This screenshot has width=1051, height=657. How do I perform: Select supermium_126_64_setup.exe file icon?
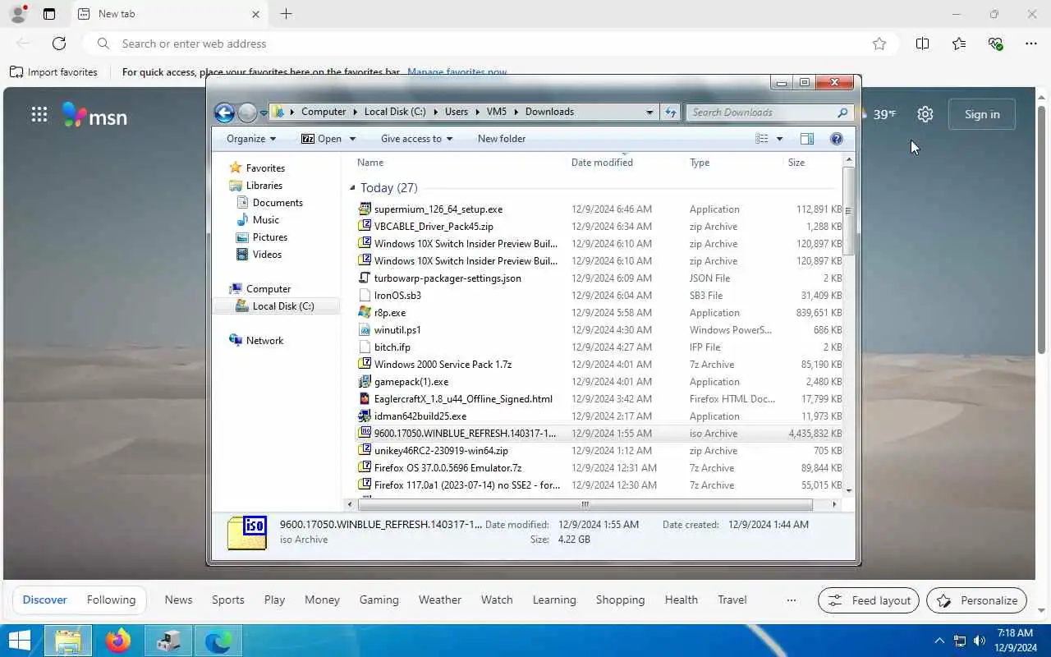(x=365, y=209)
